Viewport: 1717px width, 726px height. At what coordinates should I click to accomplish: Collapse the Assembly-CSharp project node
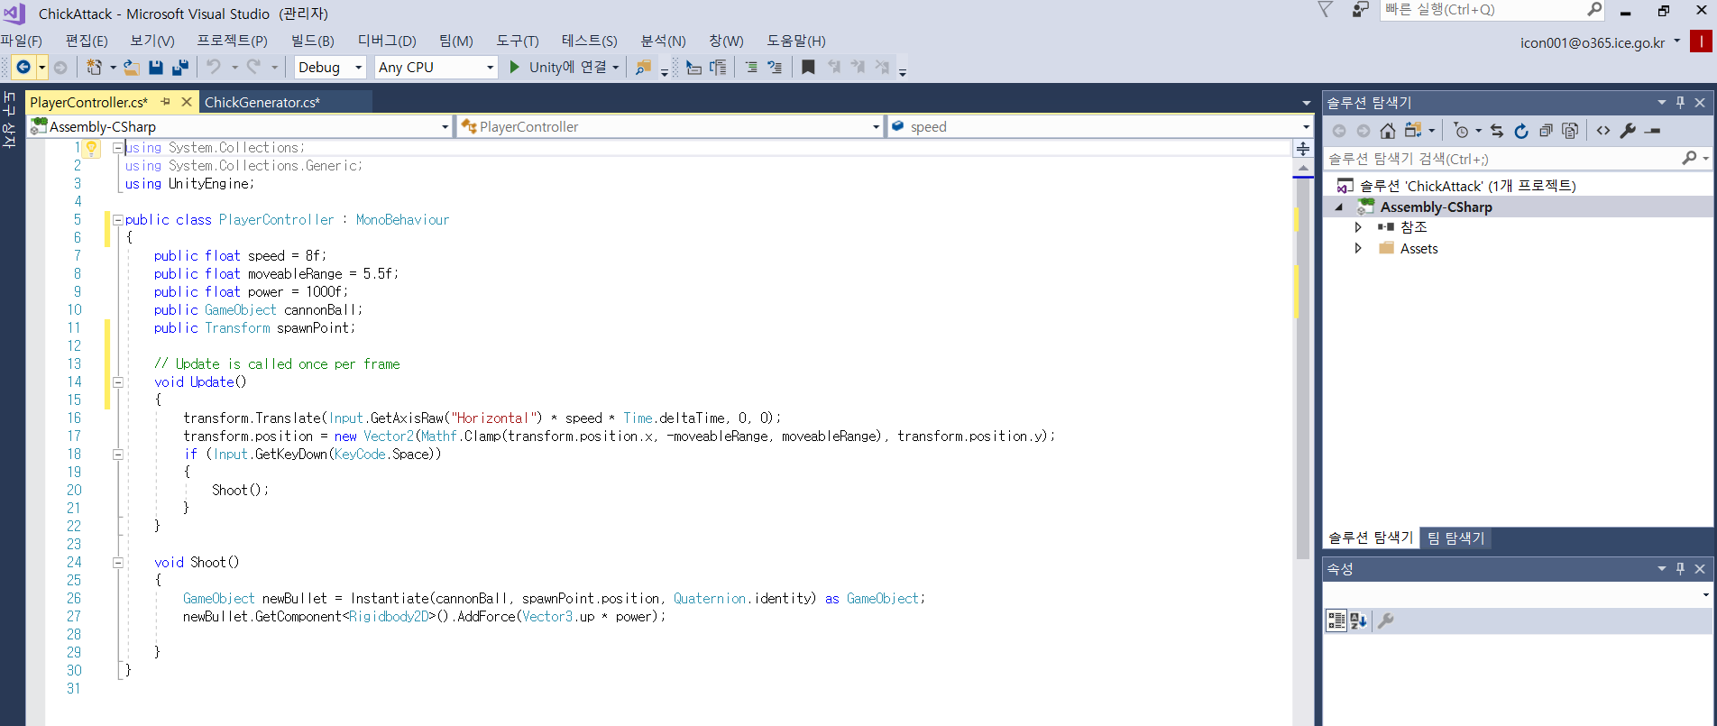1339,207
